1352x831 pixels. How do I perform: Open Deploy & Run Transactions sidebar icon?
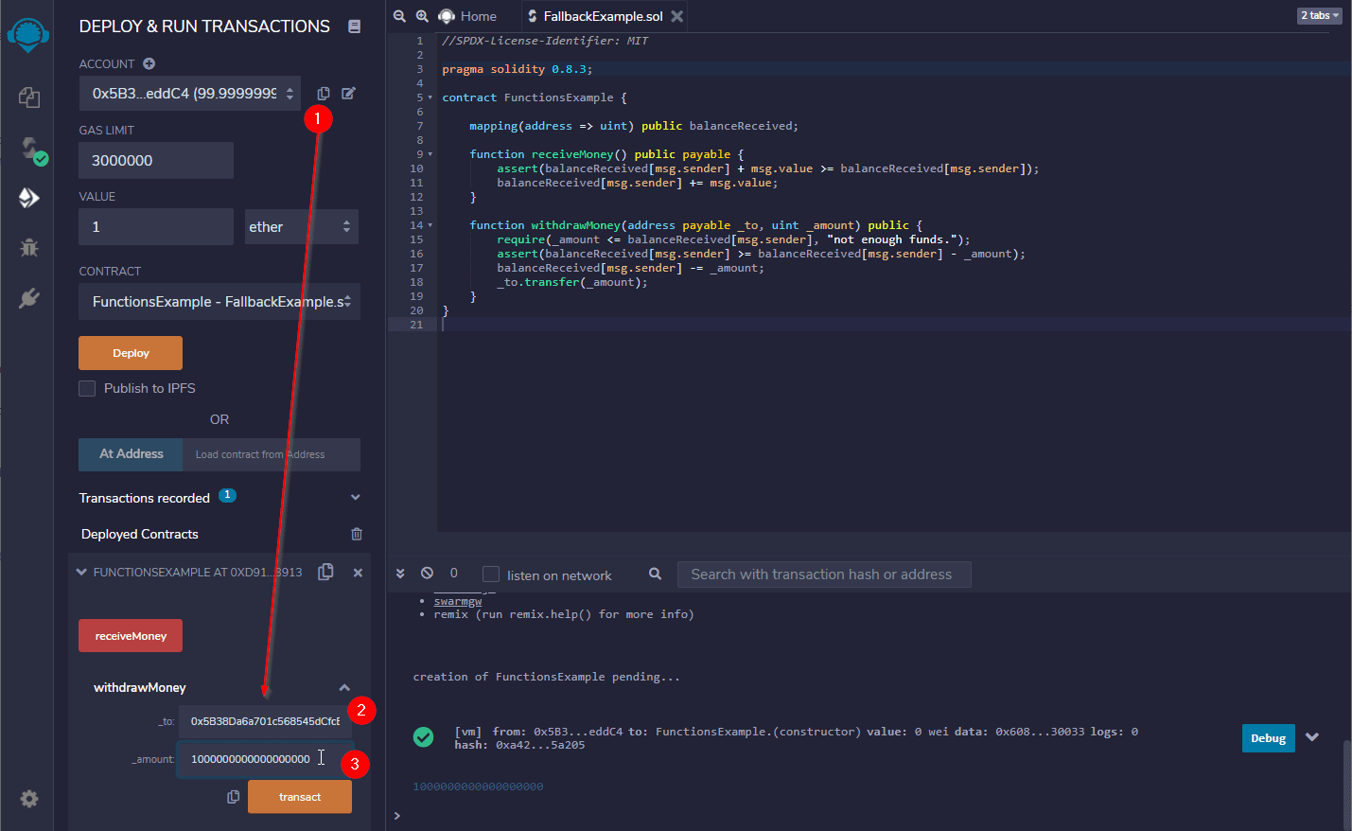pyautogui.click(x=28, y=198)
